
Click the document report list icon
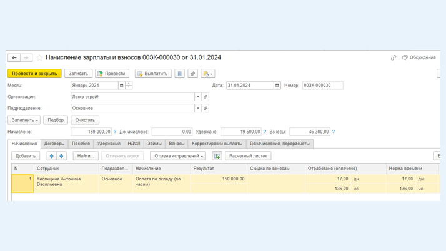(x=179, y=74)
